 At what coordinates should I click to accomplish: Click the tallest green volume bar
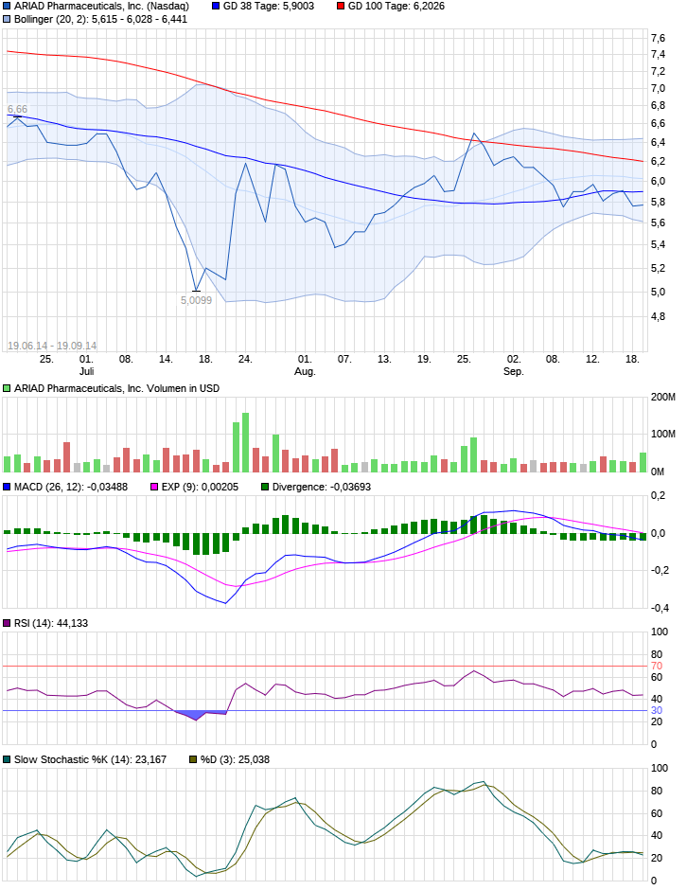click(246, 443)
